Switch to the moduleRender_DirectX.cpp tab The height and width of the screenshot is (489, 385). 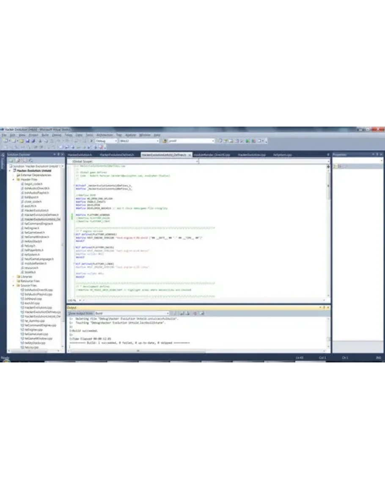(212, 155)
